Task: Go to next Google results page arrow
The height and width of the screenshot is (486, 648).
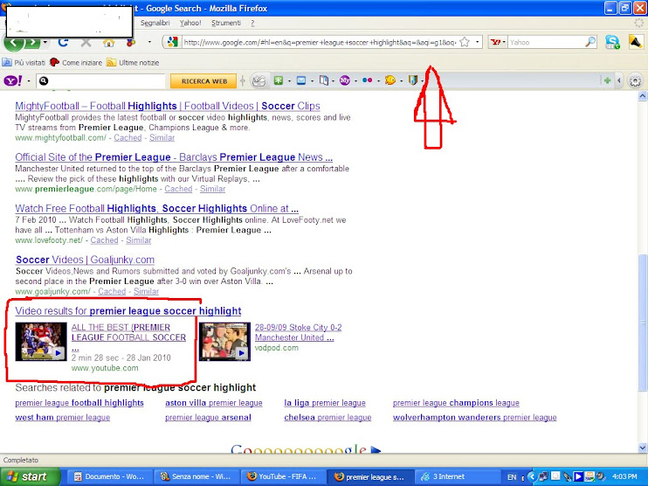Action: coord(376,450)
